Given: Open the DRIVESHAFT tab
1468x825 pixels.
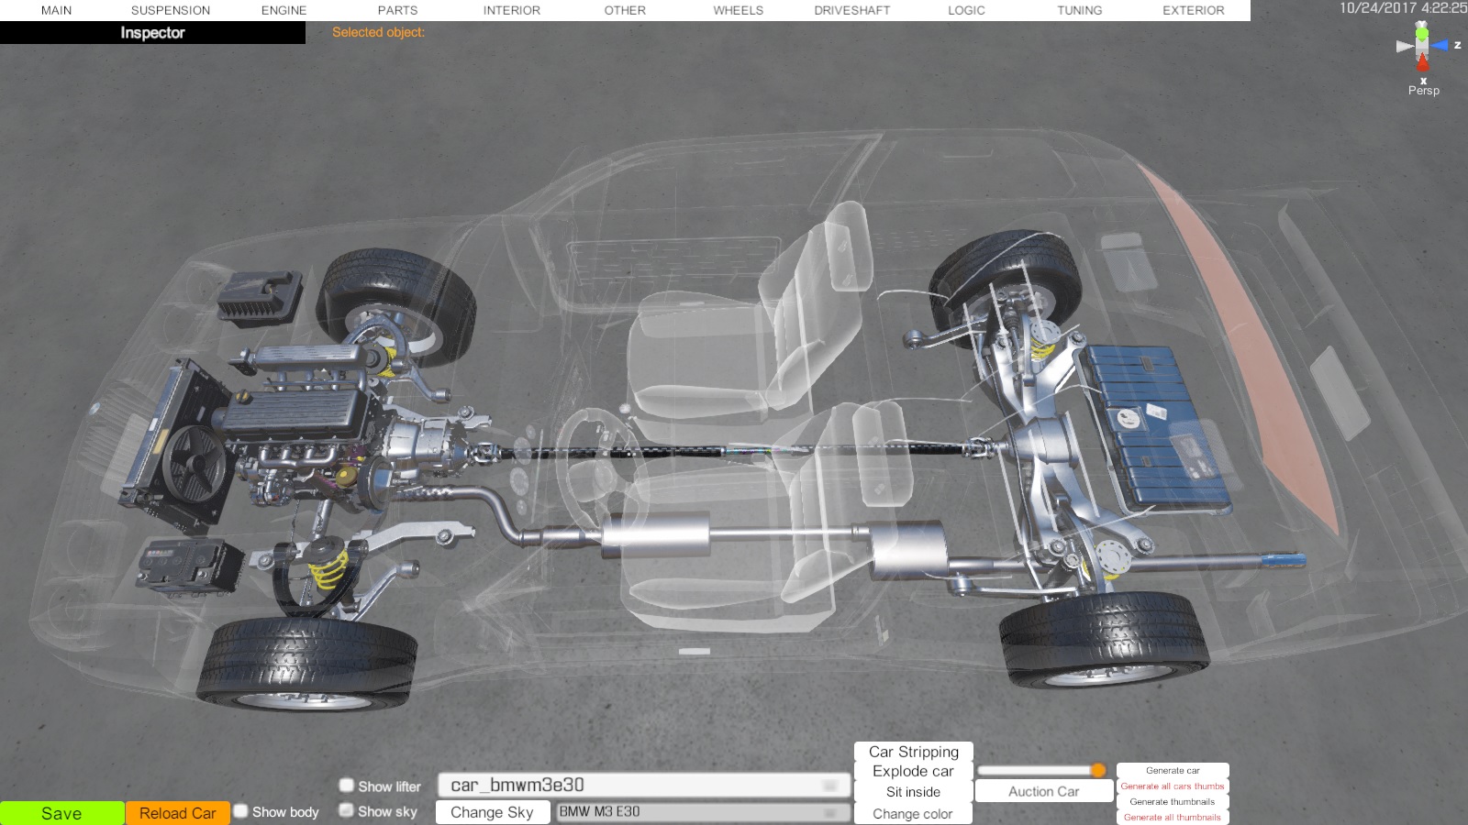Looking at the screenshot, I should point(851,10).
